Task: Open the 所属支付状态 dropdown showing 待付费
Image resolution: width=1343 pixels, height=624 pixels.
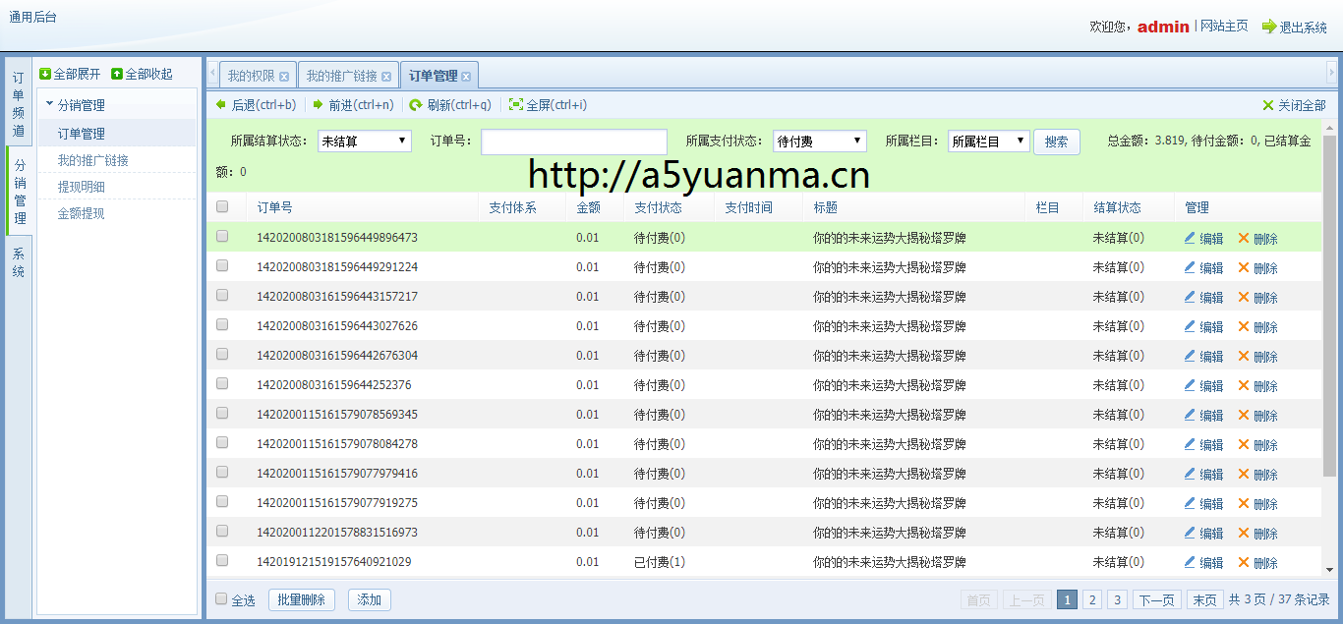Action: [819, 142]
